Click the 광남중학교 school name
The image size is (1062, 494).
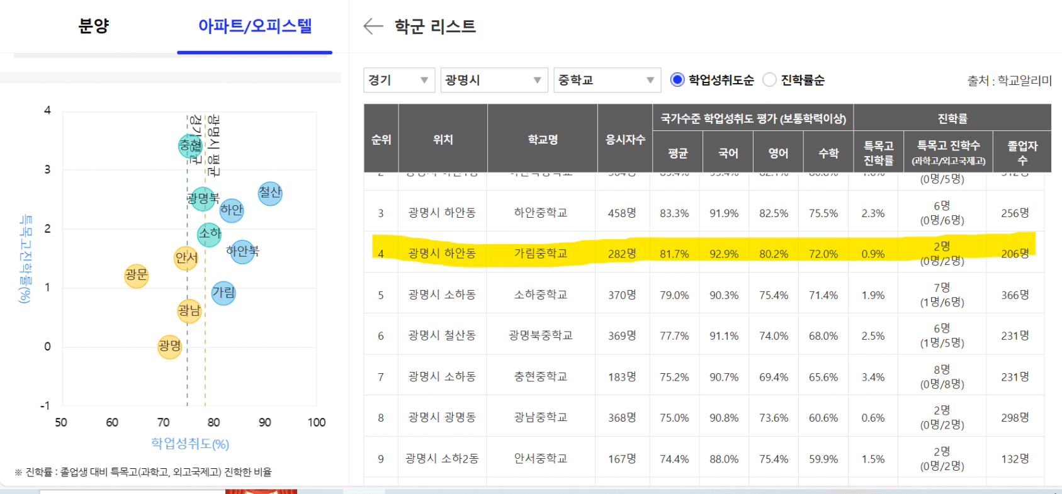pos(541,417)
